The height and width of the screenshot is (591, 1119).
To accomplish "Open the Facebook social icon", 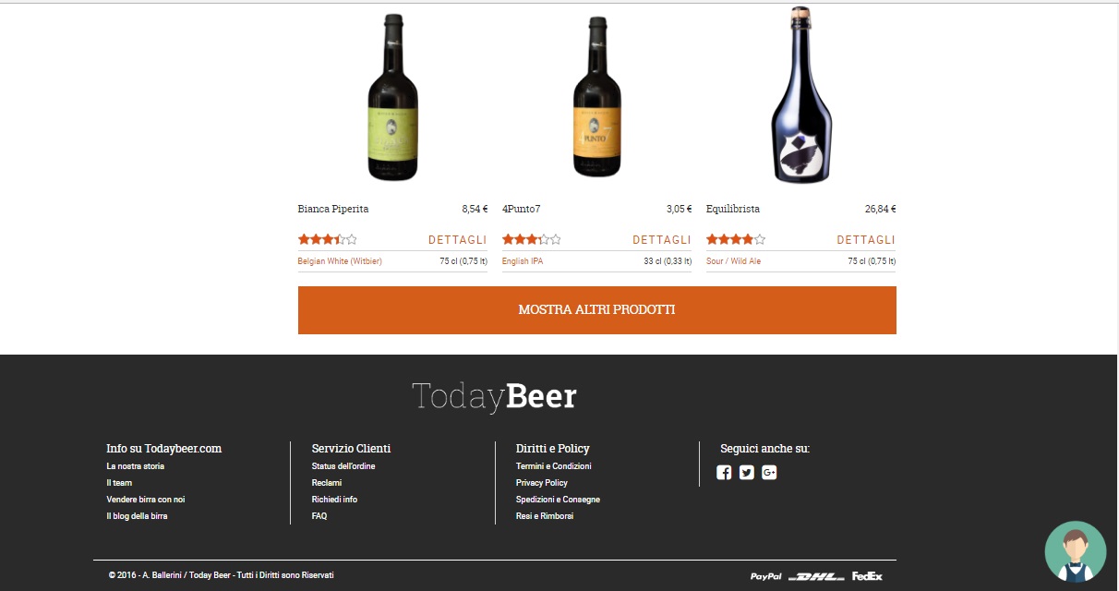I will click(724, 473).
